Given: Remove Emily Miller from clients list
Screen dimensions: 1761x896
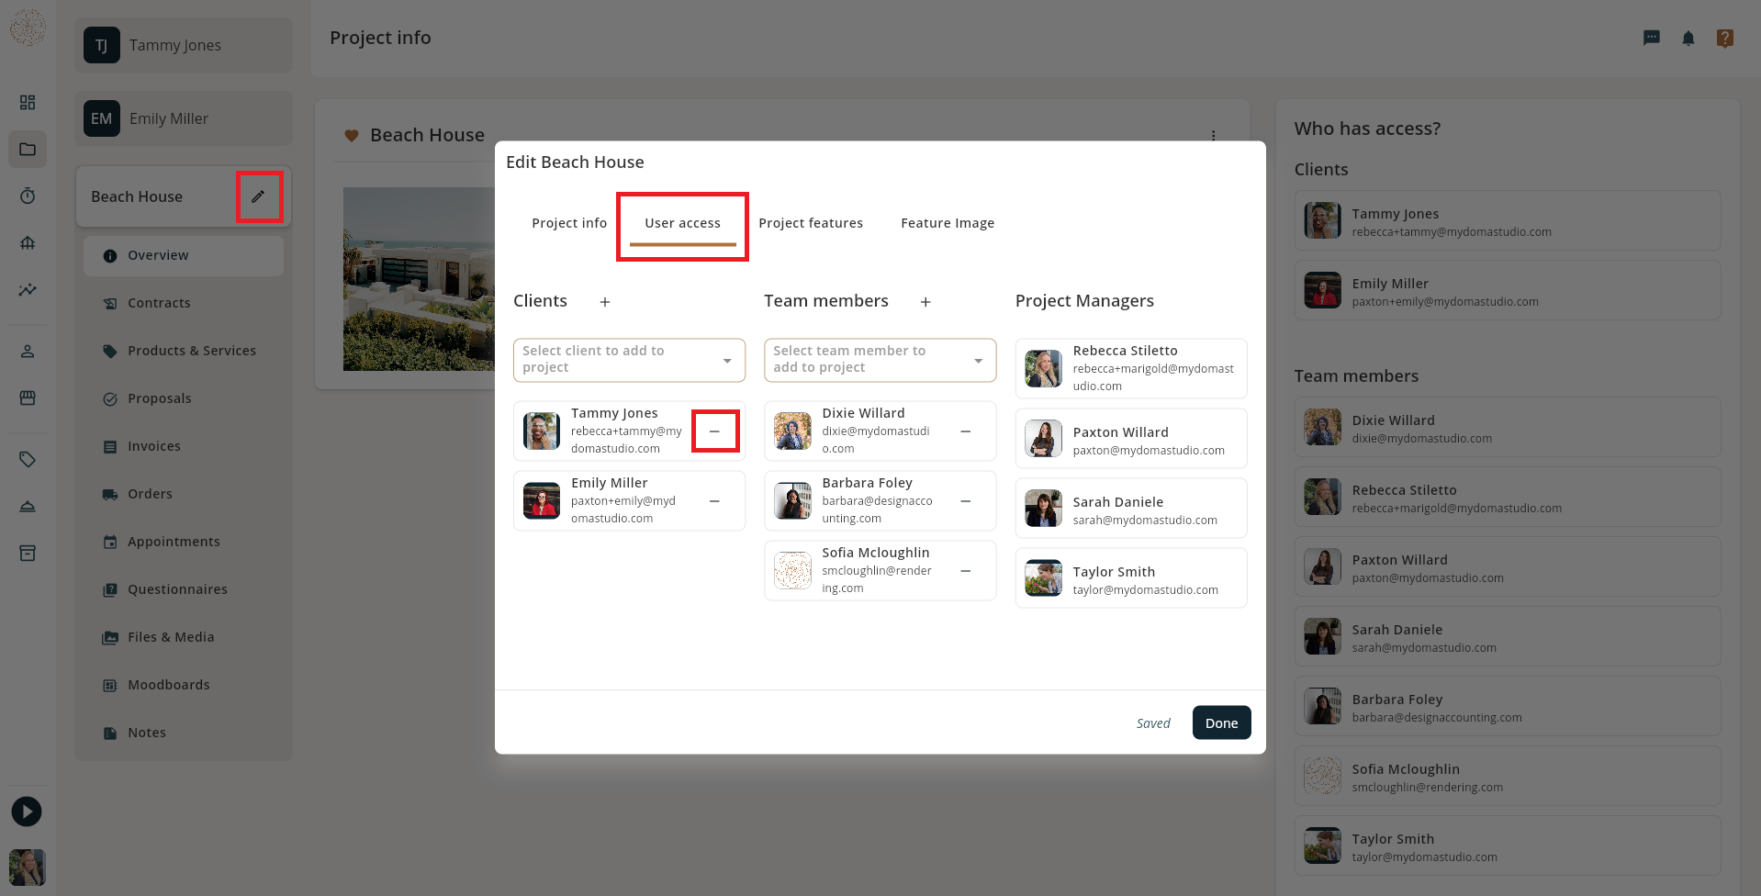Looking at the screenshot, I should [714, 501].
